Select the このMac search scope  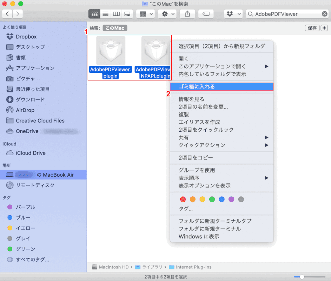(115, 28)
